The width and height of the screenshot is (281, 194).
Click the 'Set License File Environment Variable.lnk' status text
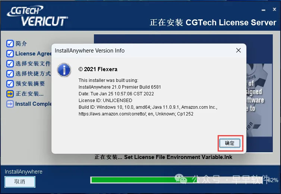pyautogui.click(x=178, y=157)
